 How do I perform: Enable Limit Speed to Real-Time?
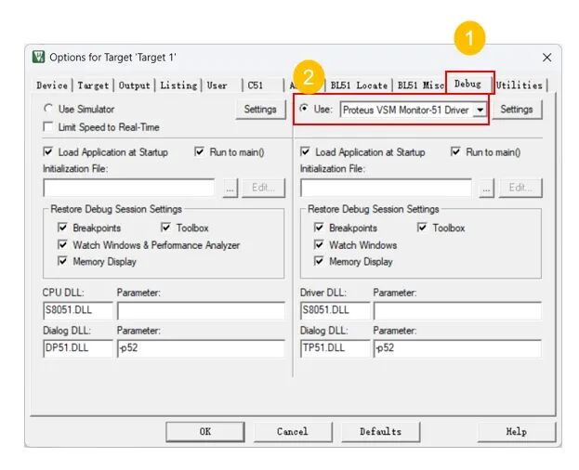(48, 127)
